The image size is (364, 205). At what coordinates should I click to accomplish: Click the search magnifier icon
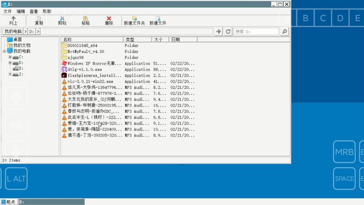pyautogui.click(x=285, y=32)
